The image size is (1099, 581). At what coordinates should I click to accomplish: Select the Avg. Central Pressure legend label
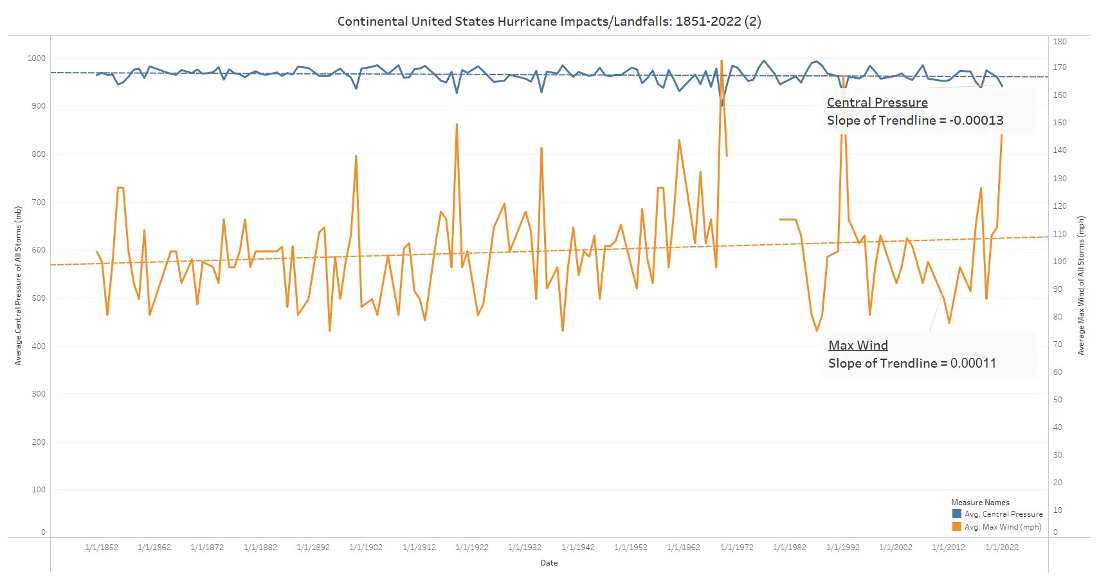point(1003,514)
